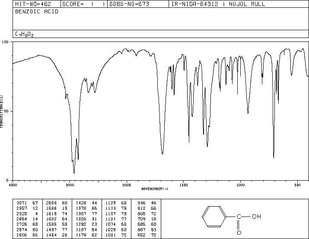Select peak value 3071 in the table
The height and width of the screenshot is (239, 309).
tap(22, 203)
